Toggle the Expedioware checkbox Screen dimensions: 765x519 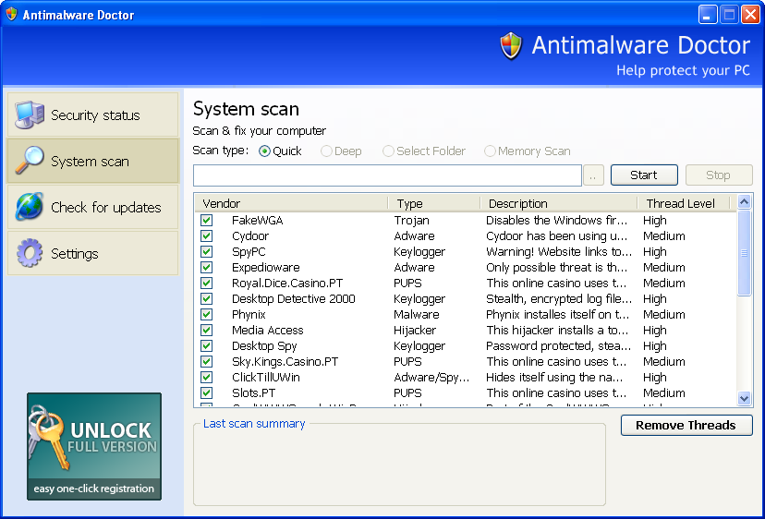coord(206,267)
